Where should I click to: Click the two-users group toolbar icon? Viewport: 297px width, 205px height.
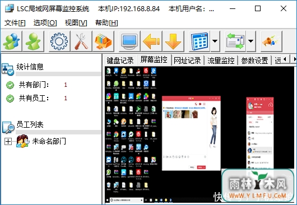pyautogui.click(x=11, y=41)
